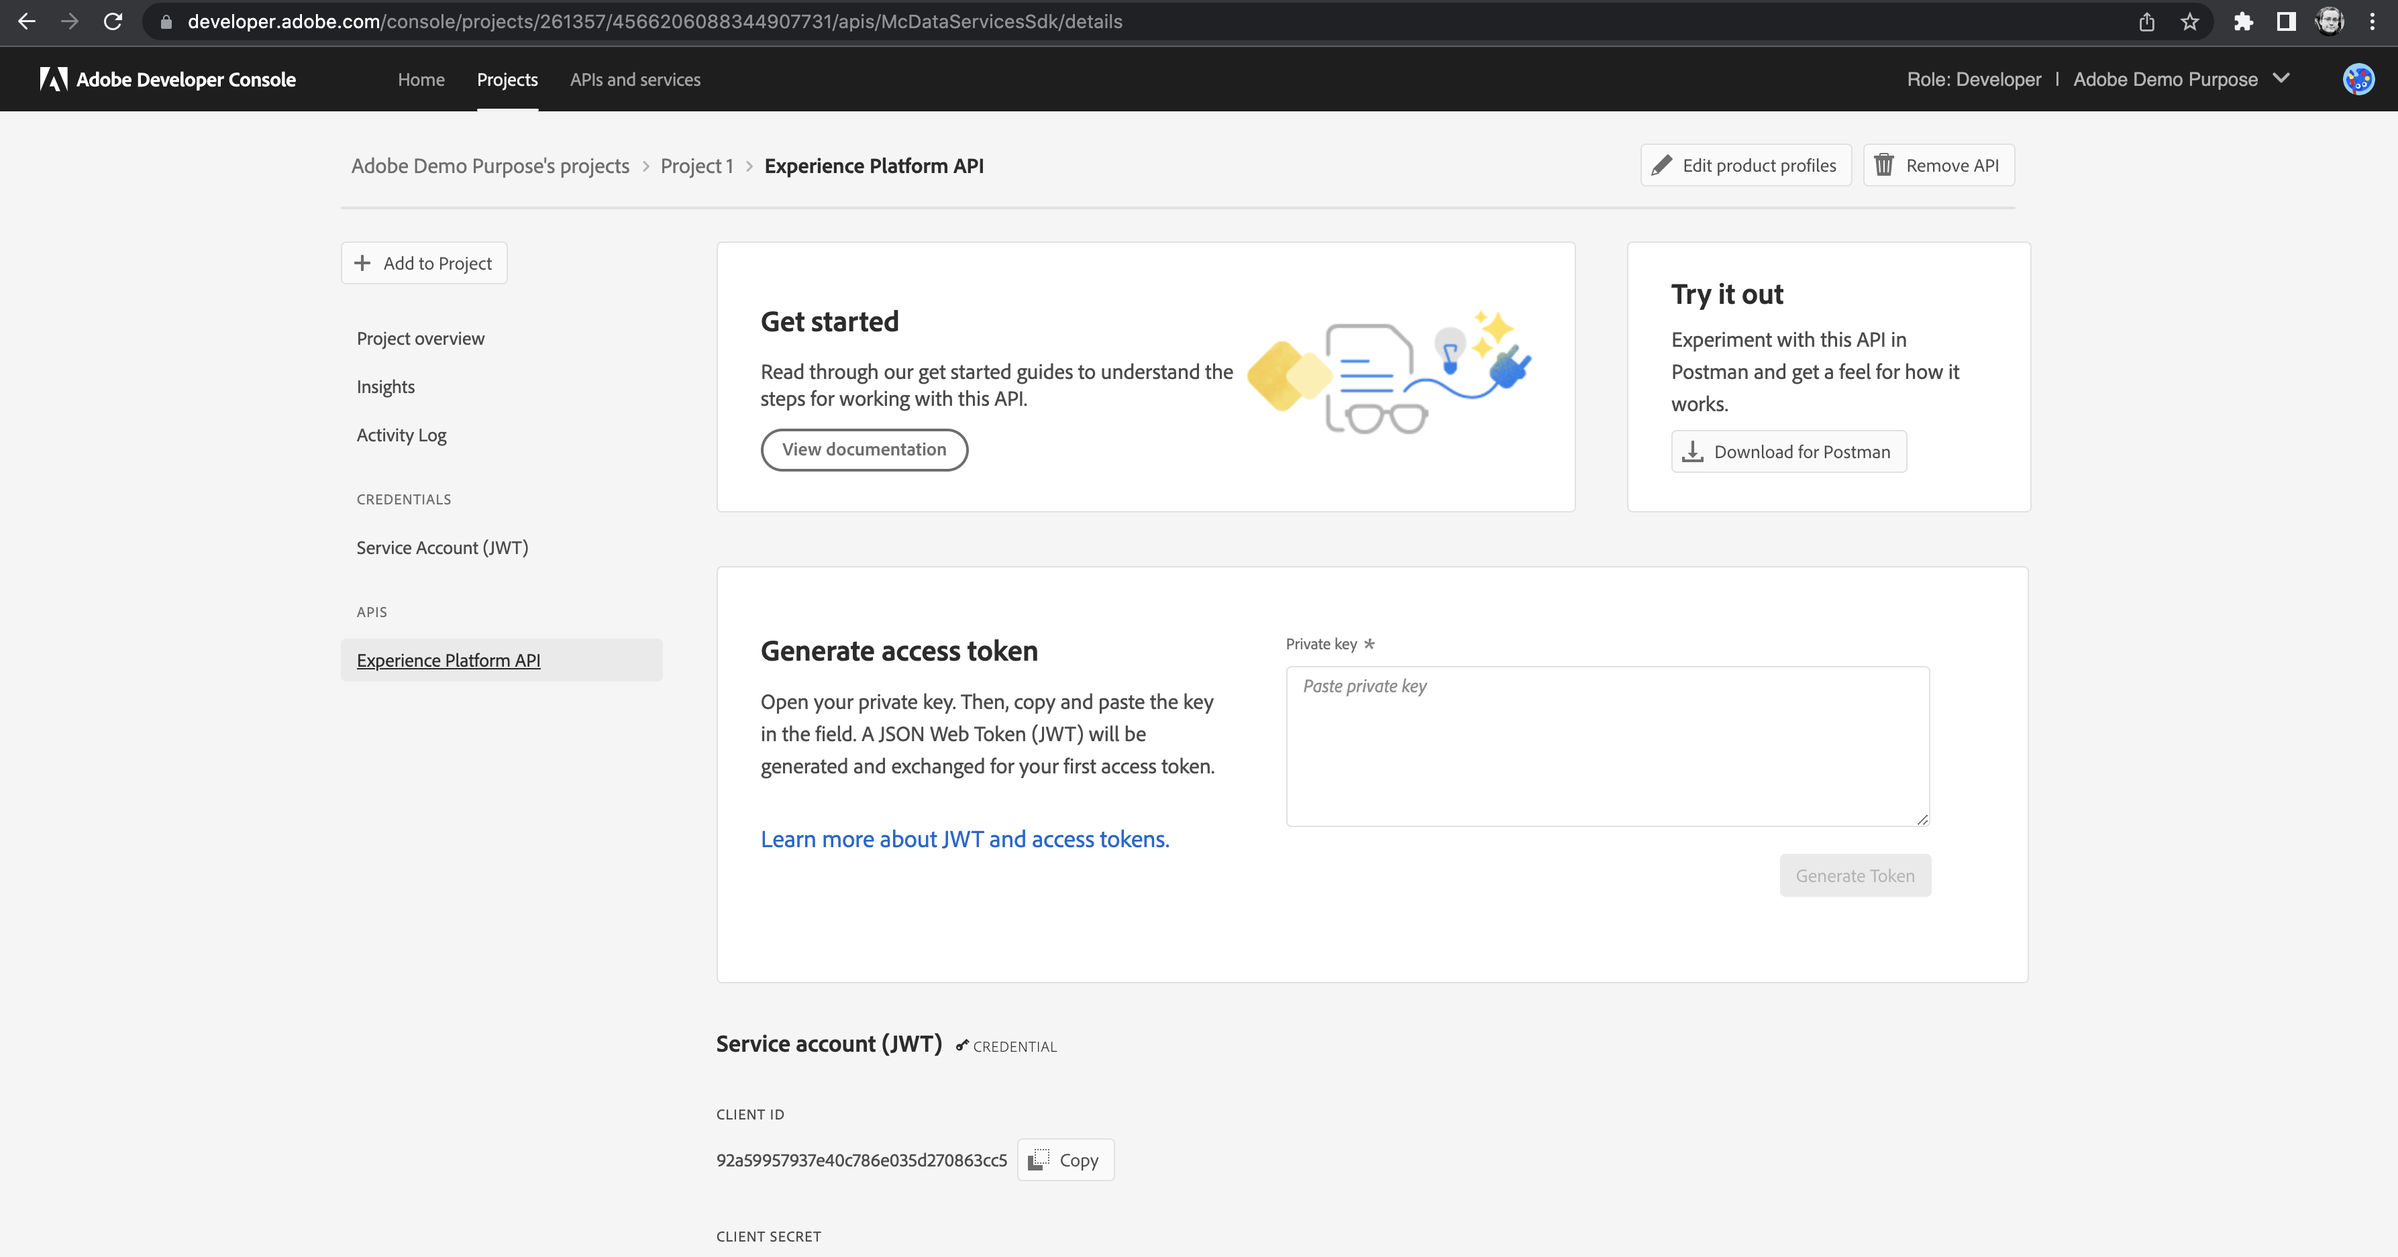Open user avatar in console header
Screen dimensions: 2398x1257
[2357, 79]
